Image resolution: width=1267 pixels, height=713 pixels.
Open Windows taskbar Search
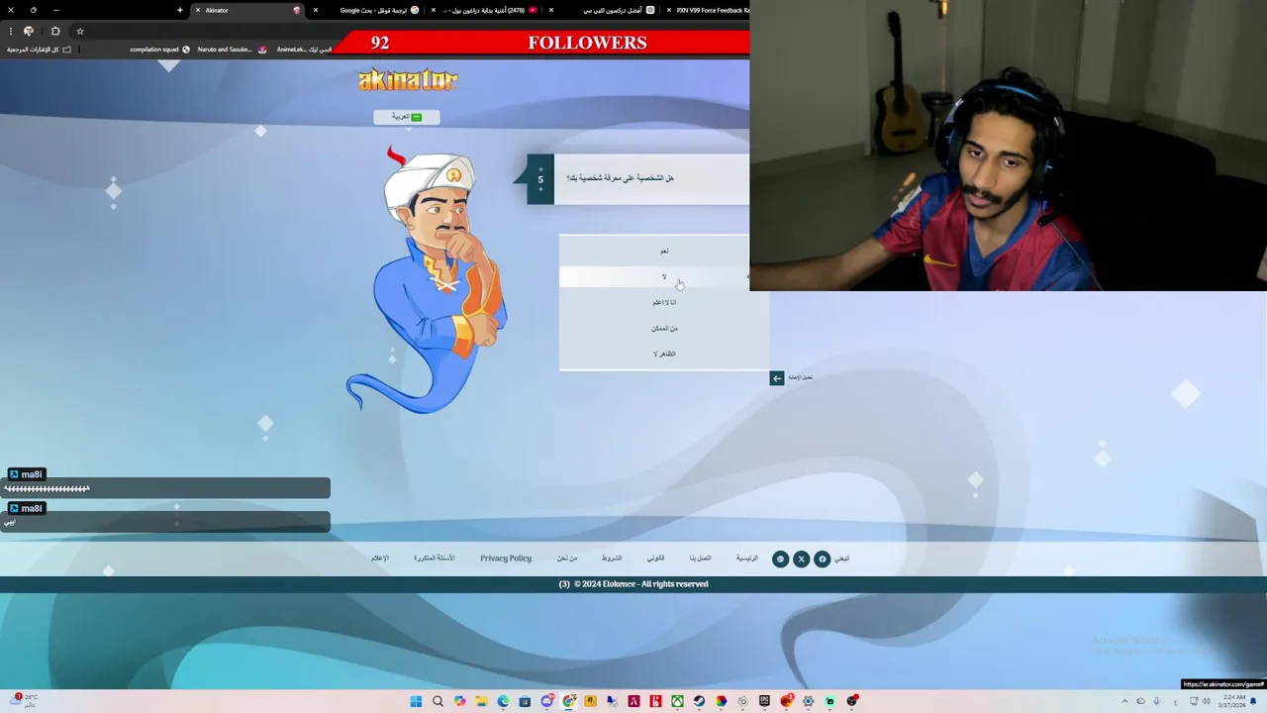(x=438, y=701)
